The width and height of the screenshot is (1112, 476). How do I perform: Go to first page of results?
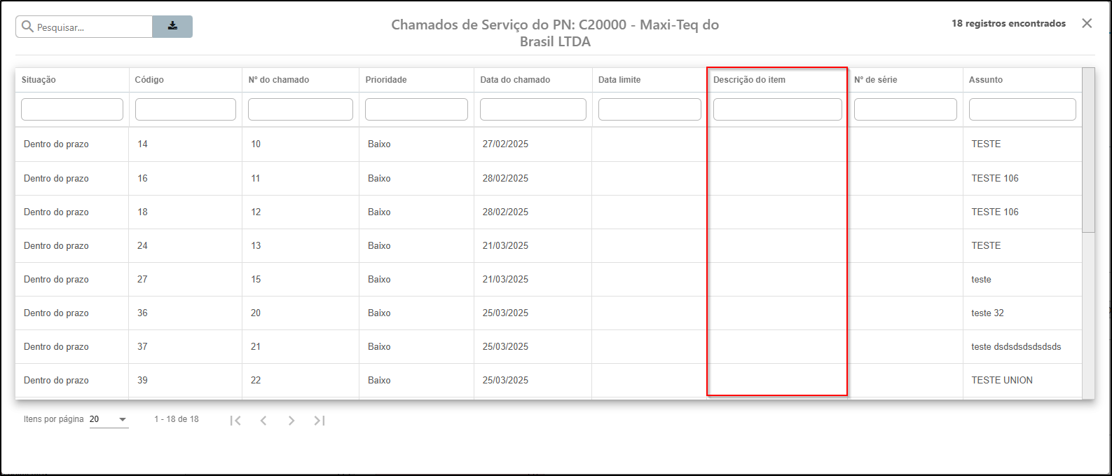pos(235,421)
